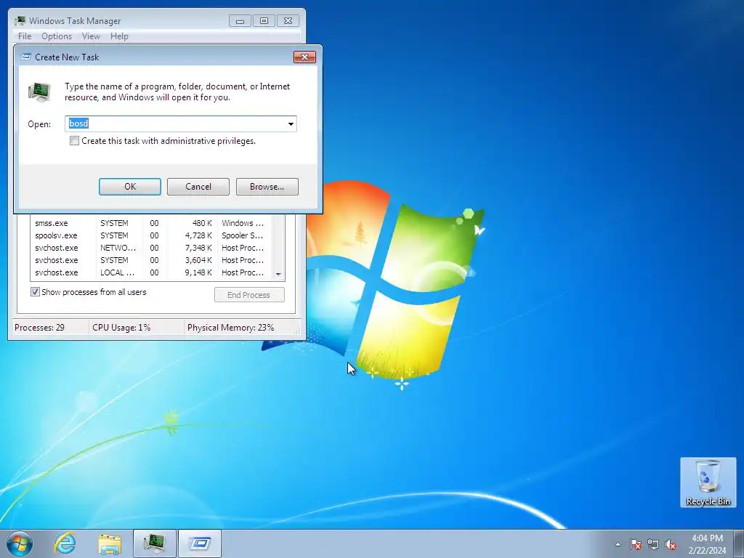This screenshot has height=558, width=744.
Task: Open the clock showing 4:04 PM
Action: (x=707, y=544)
